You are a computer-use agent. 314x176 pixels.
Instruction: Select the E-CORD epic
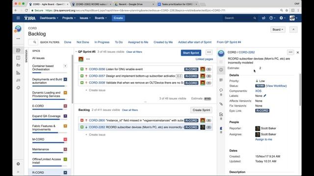tap(38, 106)
